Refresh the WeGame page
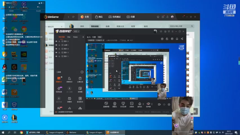240x135 pixels. [73, 17]
